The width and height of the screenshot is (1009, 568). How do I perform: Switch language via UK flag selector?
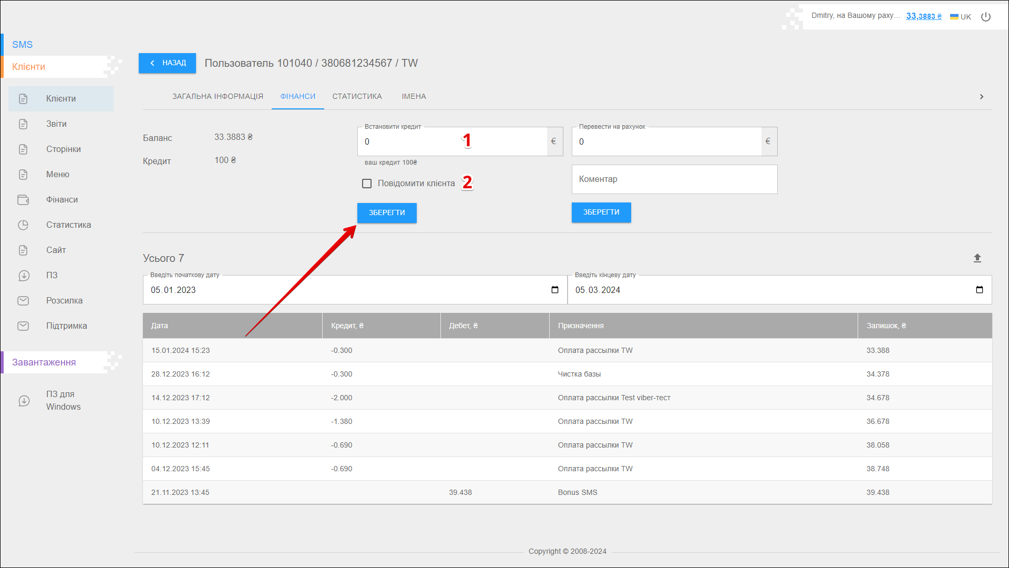point(960,17)
